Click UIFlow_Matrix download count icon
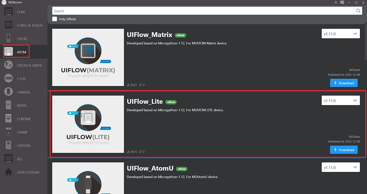 tap(128, 85)
